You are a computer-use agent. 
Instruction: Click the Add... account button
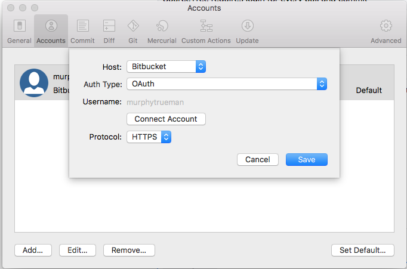33,250
